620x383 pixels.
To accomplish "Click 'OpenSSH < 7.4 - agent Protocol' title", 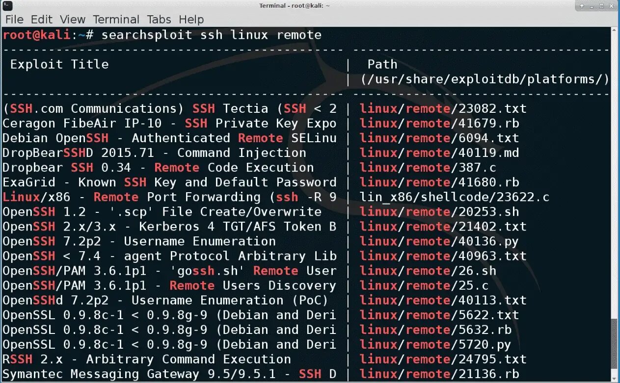I will pyautogui.click(x=170, y=256).
